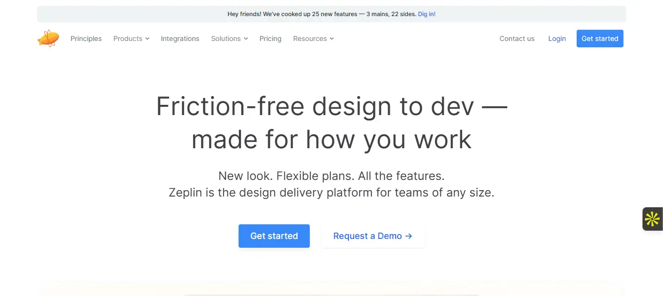Expand the Solutions dropdown menu
This screenshot has height=296, width=663.
[229, 39]
